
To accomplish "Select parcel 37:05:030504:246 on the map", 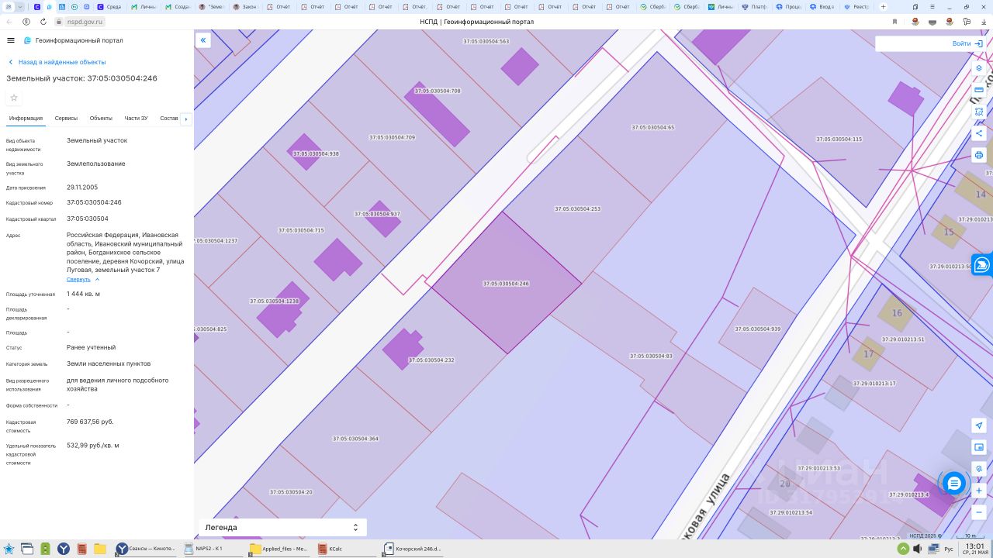I will pos(506,284).
